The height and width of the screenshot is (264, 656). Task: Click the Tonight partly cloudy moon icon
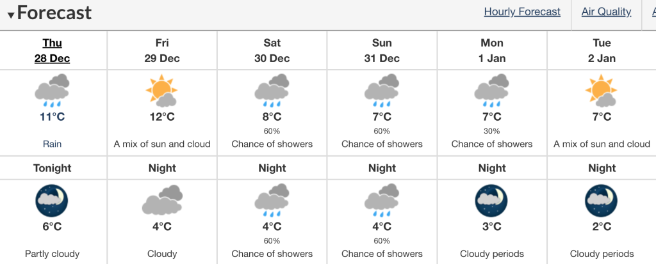(x=52, y=201)
